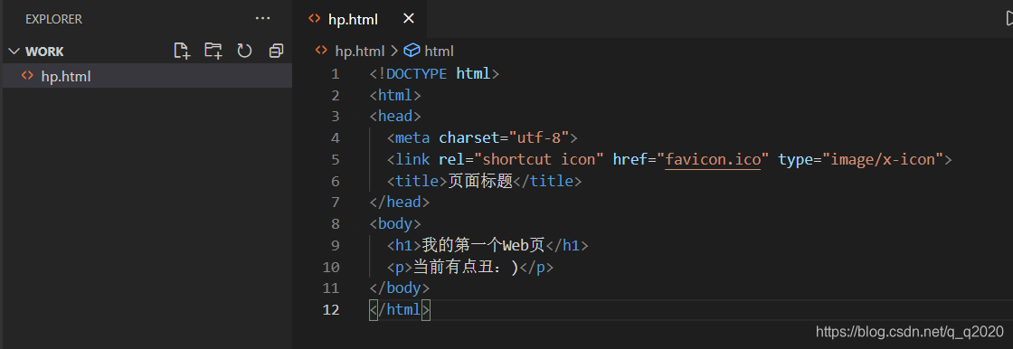Screen dimensions: 1013x349
Task: Click the meta tag name on line 4
Action: [412, 137]
